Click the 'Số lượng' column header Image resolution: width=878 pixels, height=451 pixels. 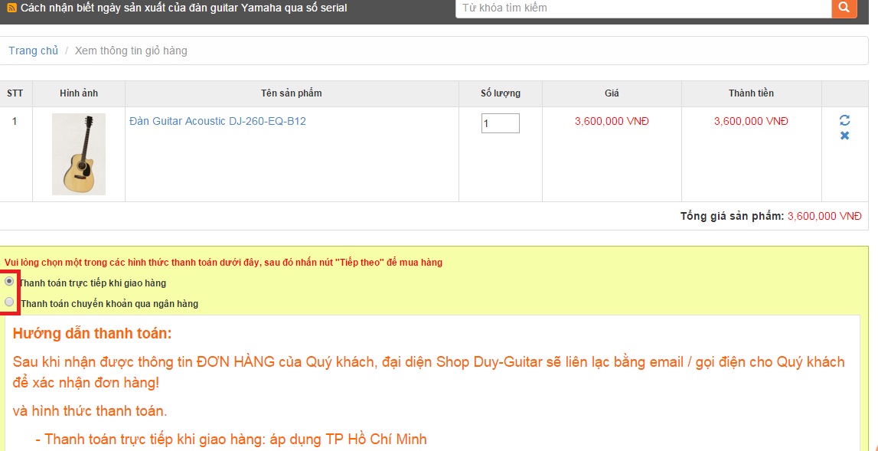coord(500,93)
